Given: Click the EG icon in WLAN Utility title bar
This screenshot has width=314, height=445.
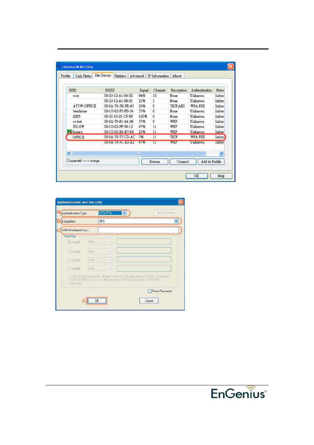Looking at the screenshot, I should point(60,67).
